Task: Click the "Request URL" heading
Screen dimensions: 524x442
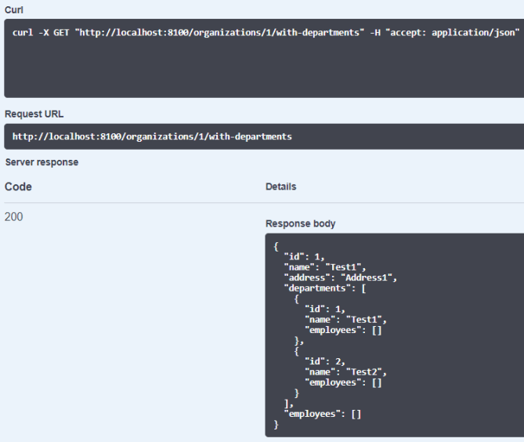Action: pyautogui.click(x=33, y=114)
